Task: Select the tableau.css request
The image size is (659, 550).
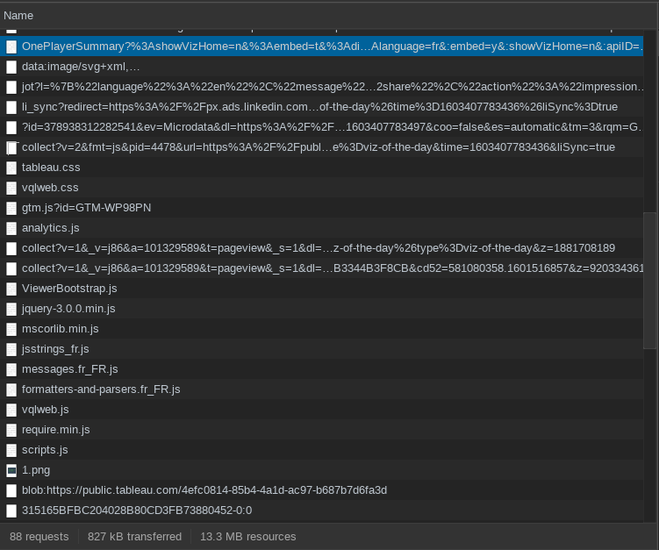Action: tap(321, 168)
